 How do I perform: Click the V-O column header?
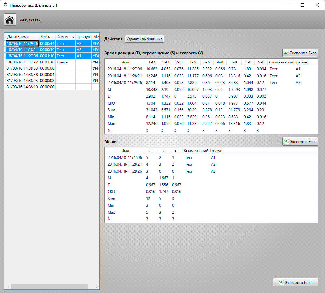pos(179,62)
